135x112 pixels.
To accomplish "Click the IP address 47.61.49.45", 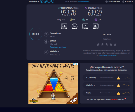I will pyautogui.click(x=55, y=55).
